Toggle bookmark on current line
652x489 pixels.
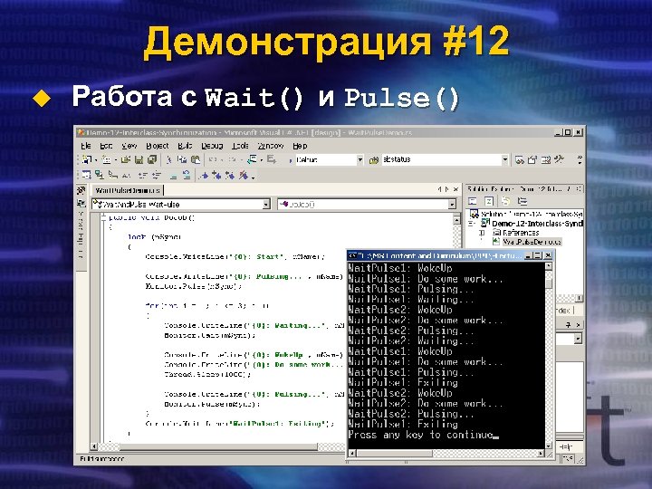tap(204, 176)
